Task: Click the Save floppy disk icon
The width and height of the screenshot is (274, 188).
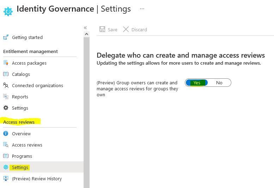Action: click(x=102, y=29)
